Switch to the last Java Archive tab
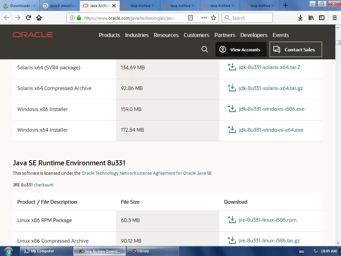 260,6
